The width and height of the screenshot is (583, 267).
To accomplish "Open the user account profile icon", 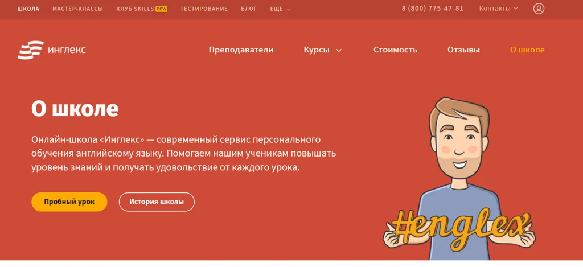I will [x=539, y=9].
